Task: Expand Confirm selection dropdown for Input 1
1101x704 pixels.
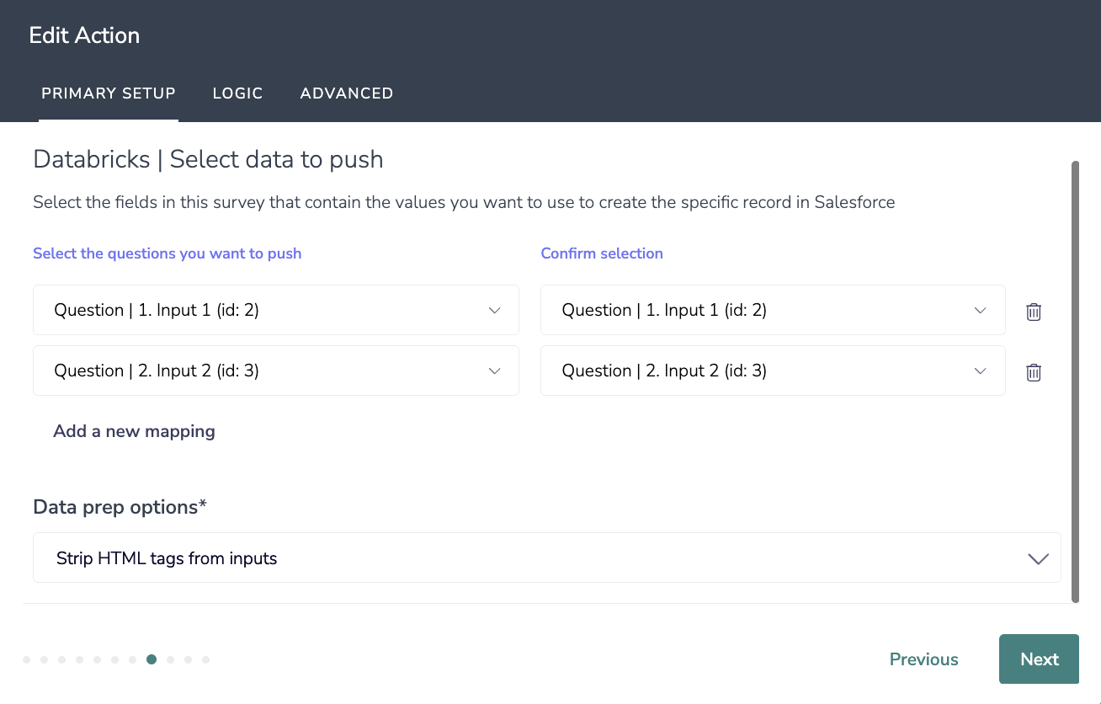Action: [x=772, y=310]
